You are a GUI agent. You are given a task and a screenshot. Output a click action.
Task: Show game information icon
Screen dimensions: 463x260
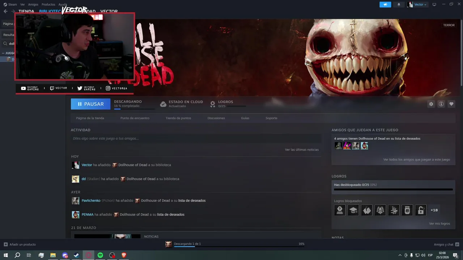tap(441, 104)
